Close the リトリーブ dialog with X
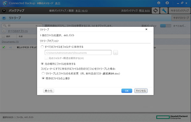Image resolution: width=191 pixels, height=122 pixels. [146, 29]
